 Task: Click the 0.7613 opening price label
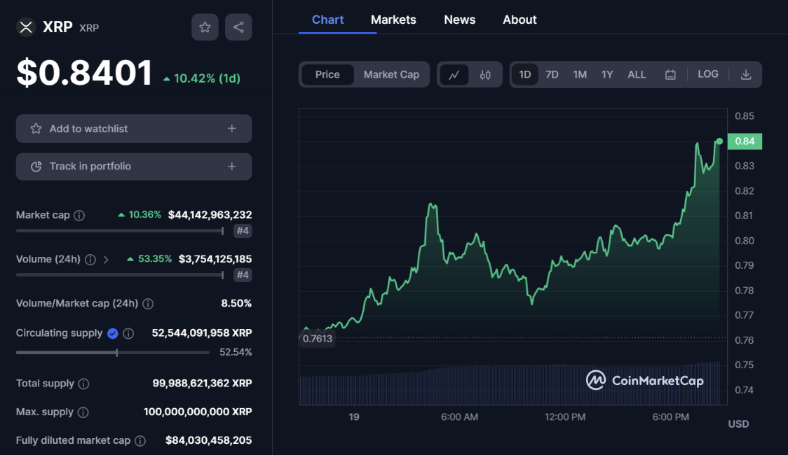tap(317, 339)
